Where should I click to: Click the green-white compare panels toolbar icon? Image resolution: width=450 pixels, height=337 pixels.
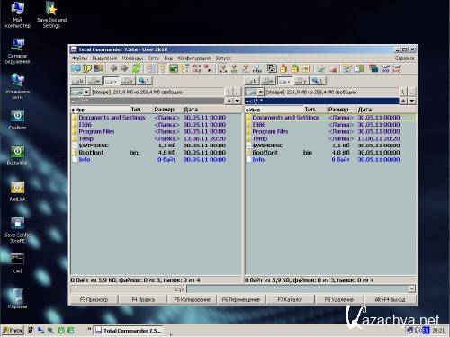(358, 68)
